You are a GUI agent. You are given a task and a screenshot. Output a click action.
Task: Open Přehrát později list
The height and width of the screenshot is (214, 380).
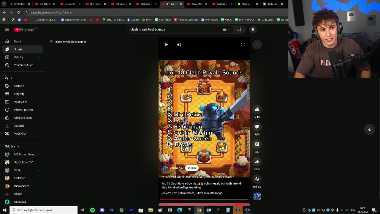coord(23,110)
